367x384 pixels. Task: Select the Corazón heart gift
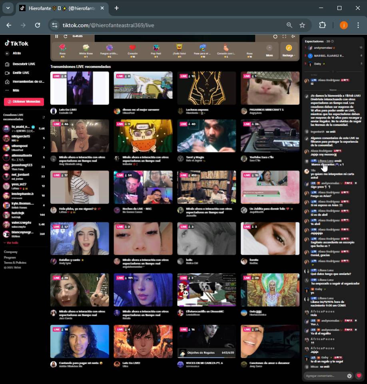pyautogui.click(x=133, y=48)
